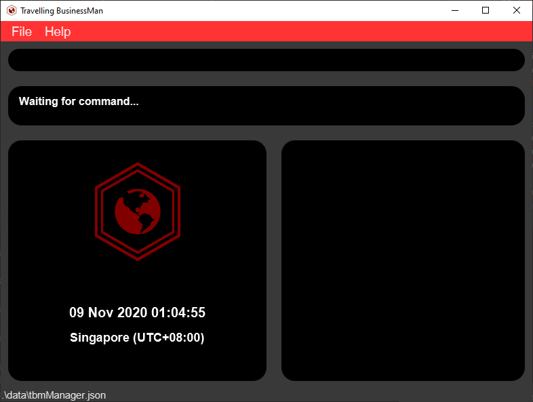Maximize the application window

(486, 11)
